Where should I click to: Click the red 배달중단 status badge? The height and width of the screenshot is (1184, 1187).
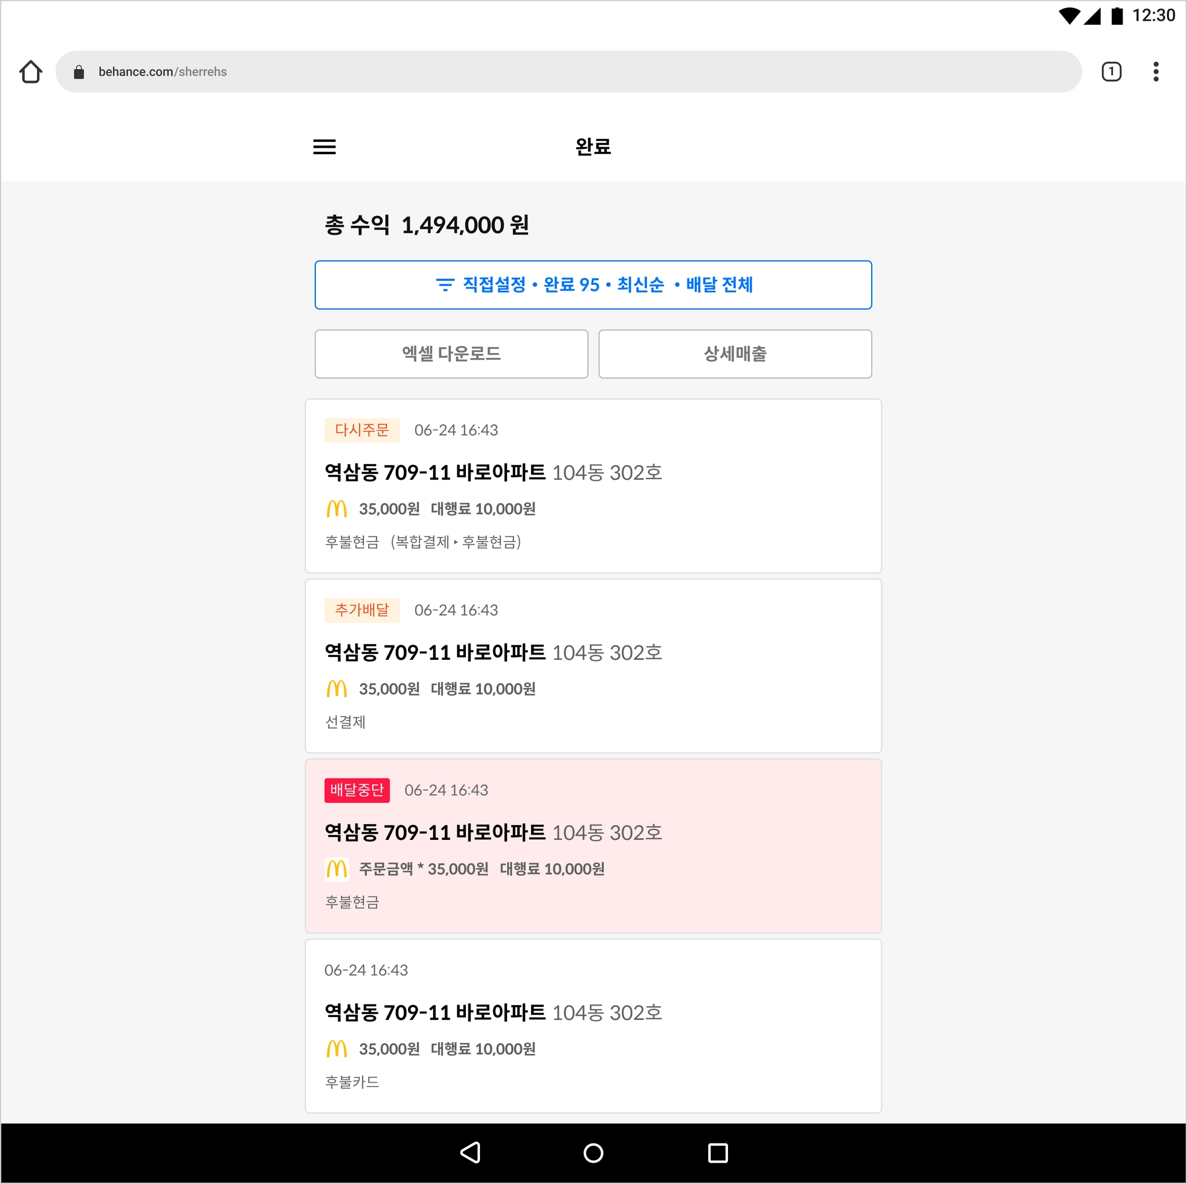tap(357, 790)
